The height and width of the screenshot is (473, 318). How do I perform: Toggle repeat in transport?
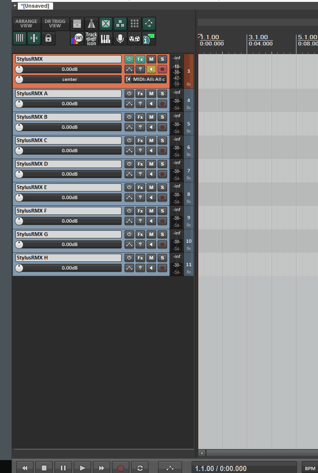(x=140, y=468)
